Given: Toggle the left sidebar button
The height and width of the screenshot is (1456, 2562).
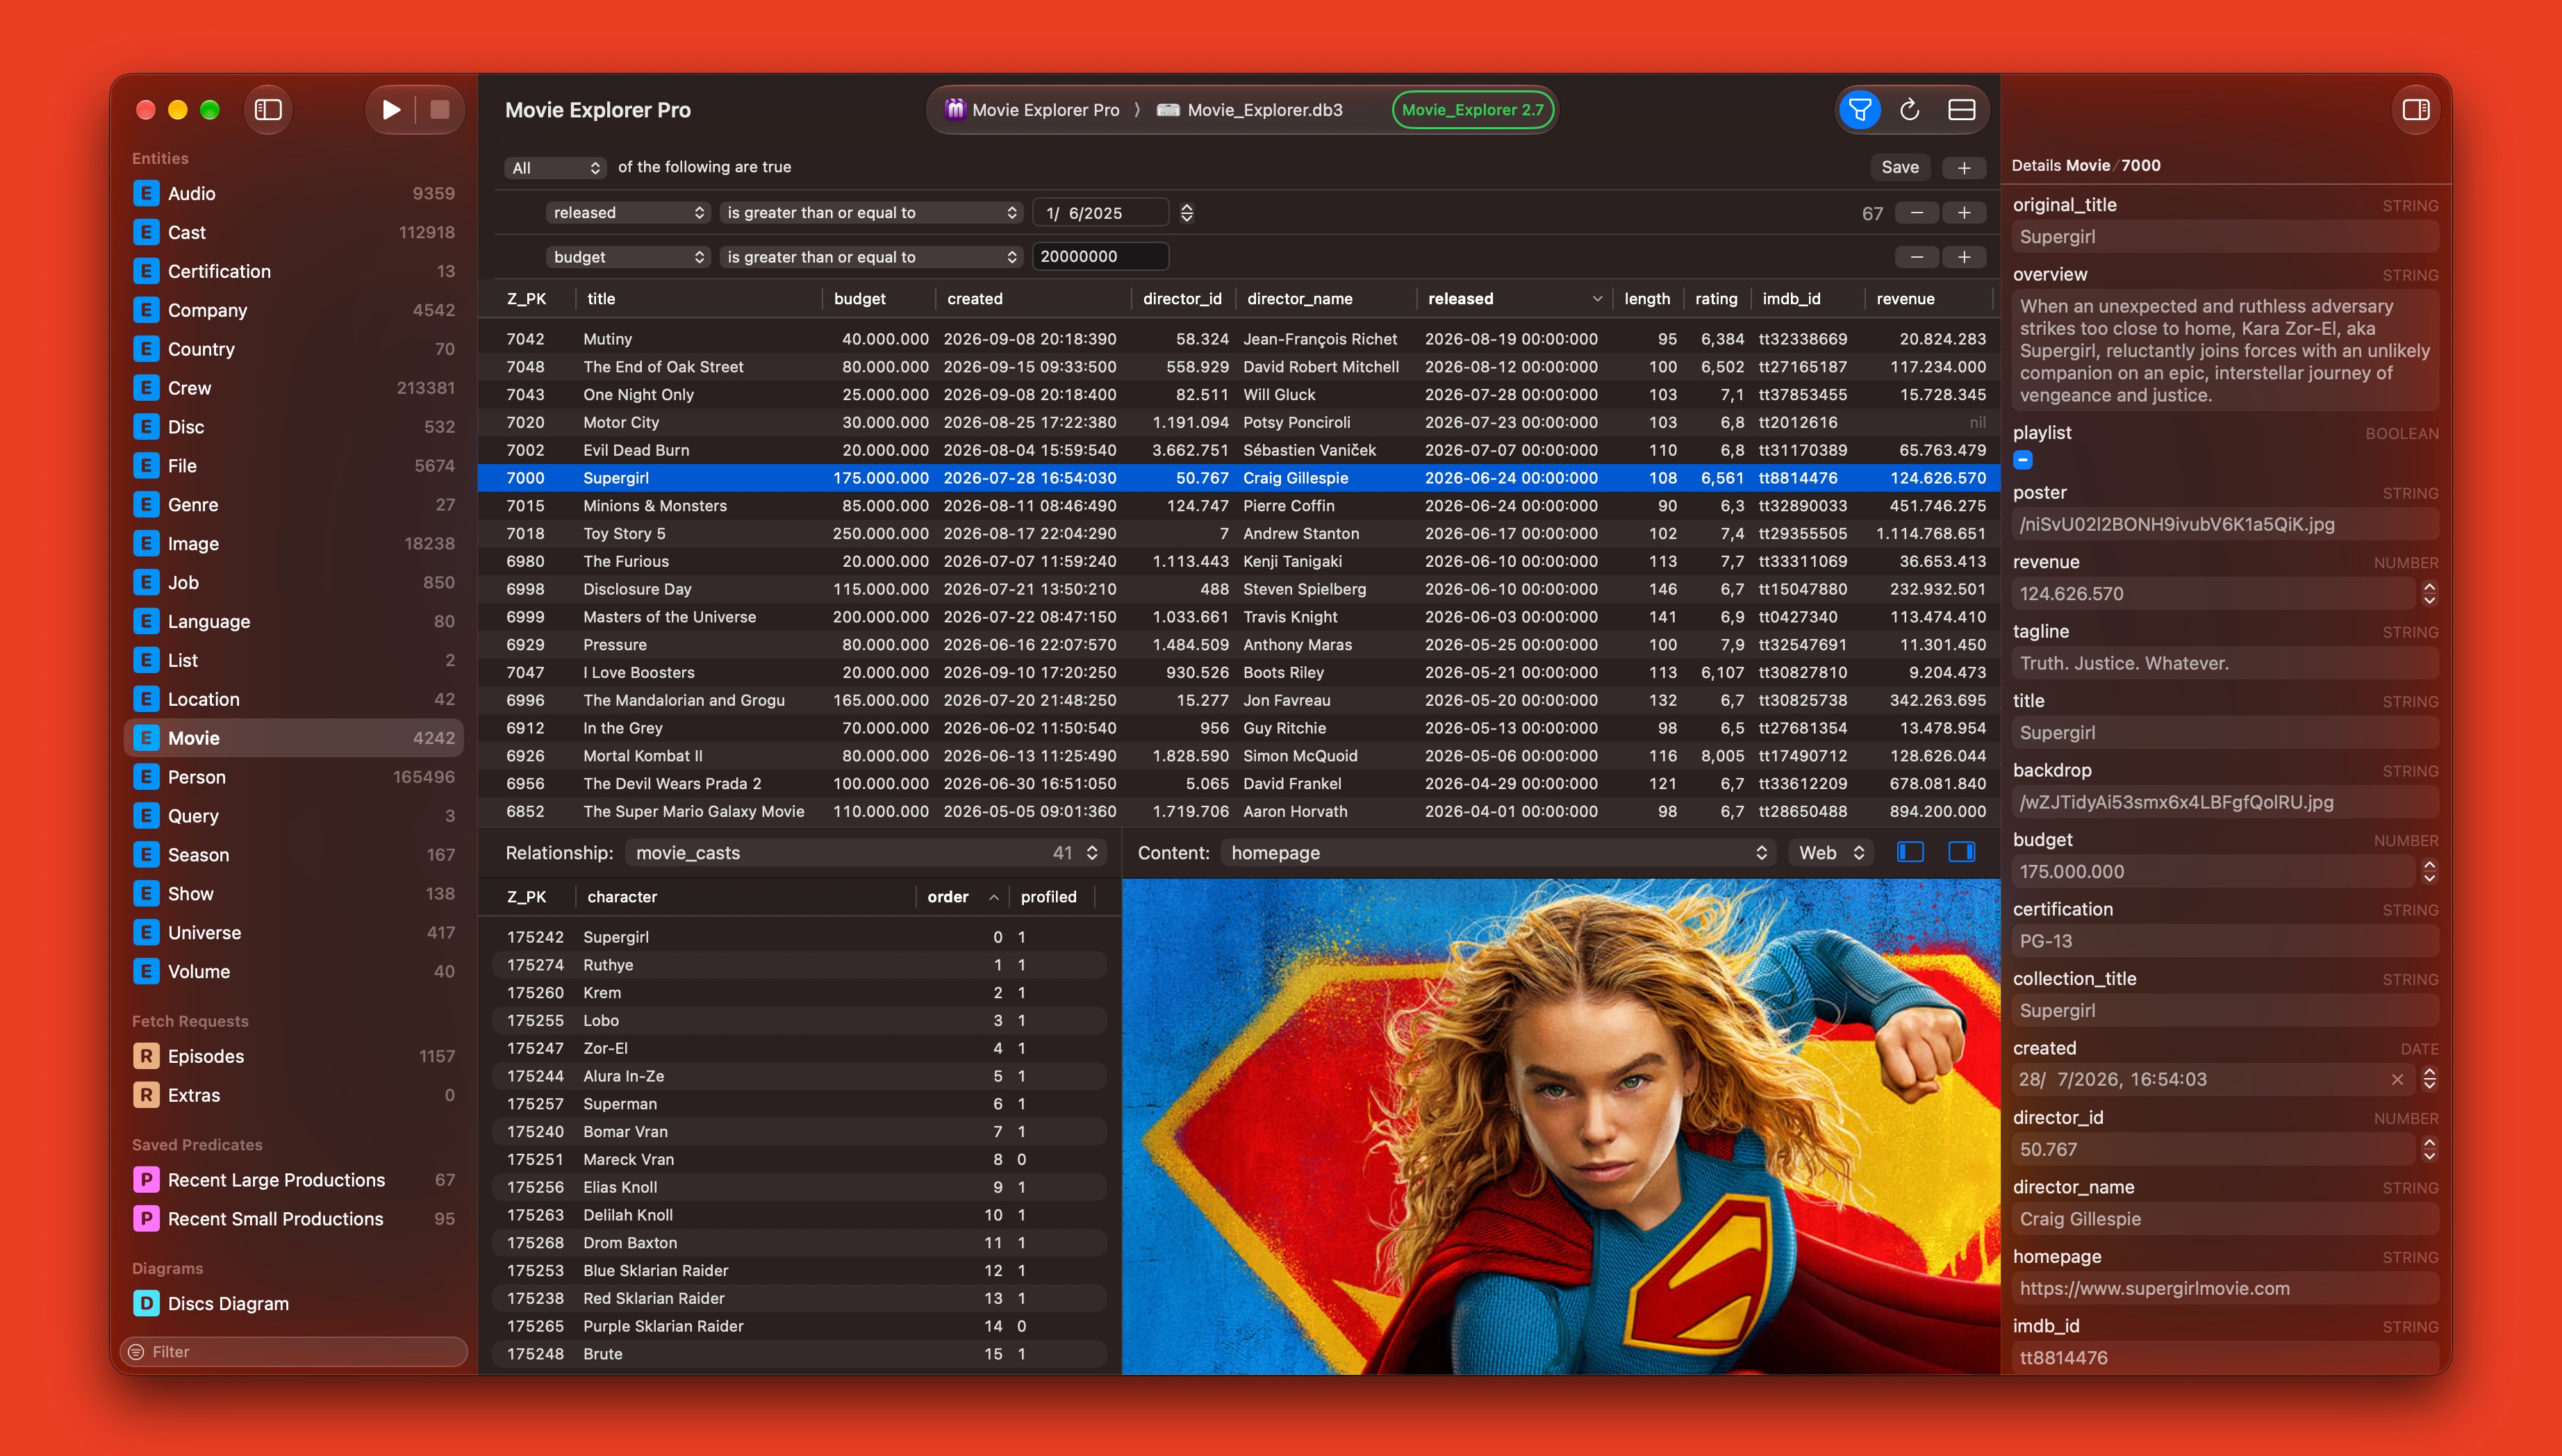Looking at the screenshot, I should click(268, 110).
